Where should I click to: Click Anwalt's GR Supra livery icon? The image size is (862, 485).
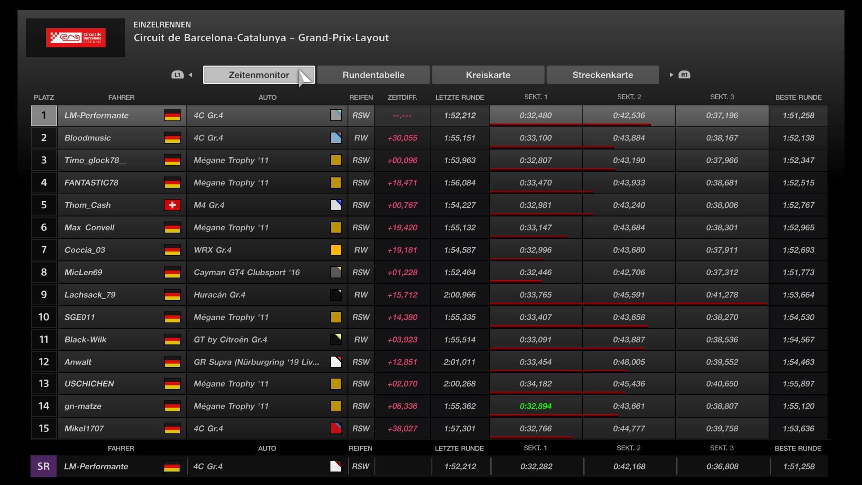click(x=336, y=362)
